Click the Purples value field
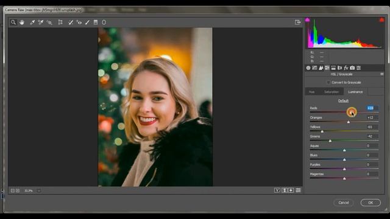The height and width of the screenshot is (219, 390). point(372,165)
